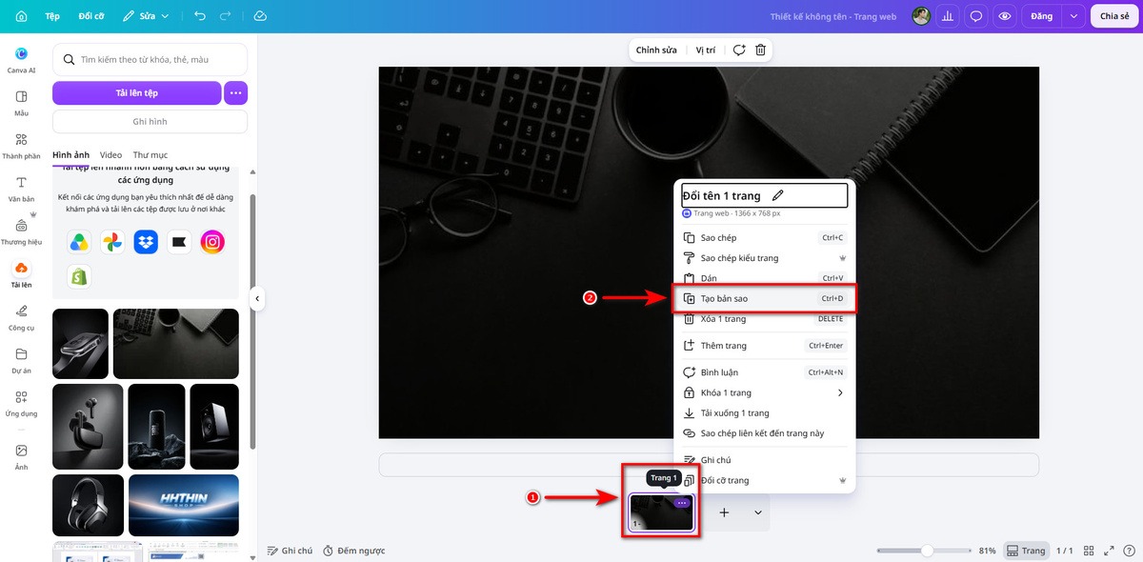
Task: Choose Tạo bản sao from the context menu
Action: (x=765, y=298)
